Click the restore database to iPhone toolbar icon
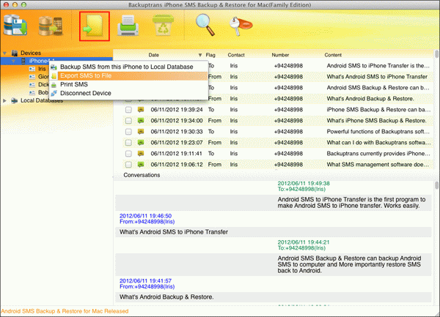440x317 pixels. (x=51, y=26)
